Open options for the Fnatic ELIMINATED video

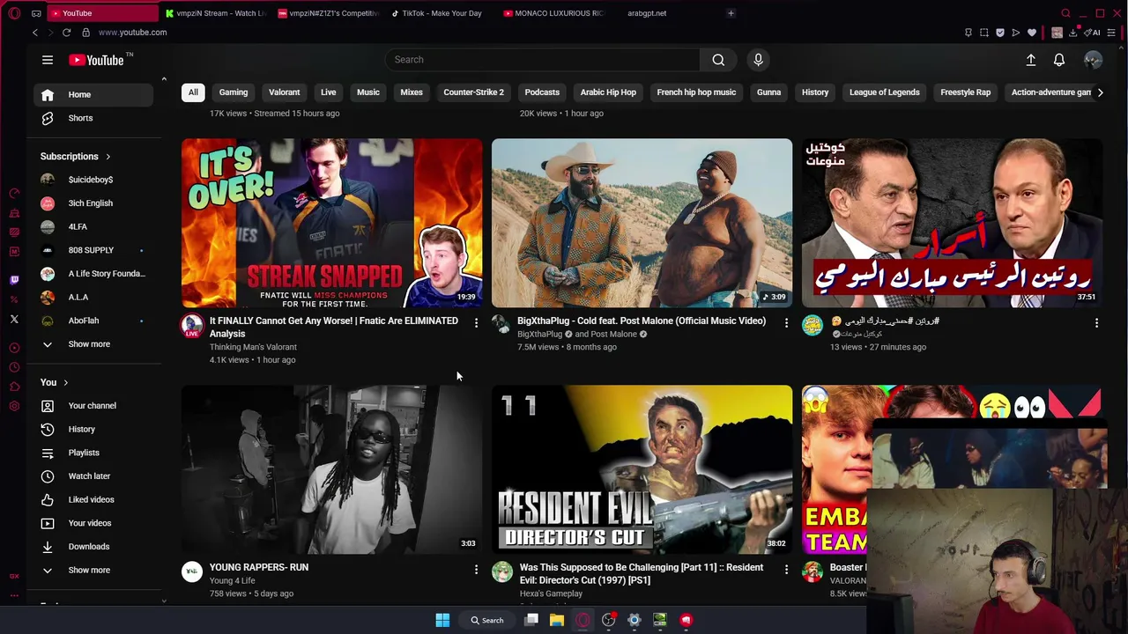[x=476, y=323]
